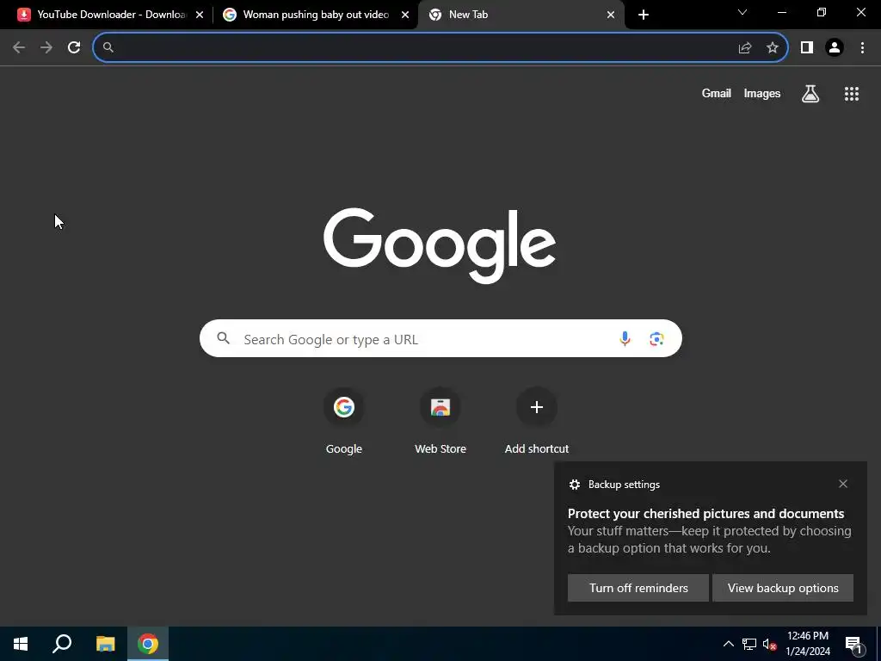The width and height of the screenshot is (881, 661).
Task: Click the browser back arrow
Action: 19,47
